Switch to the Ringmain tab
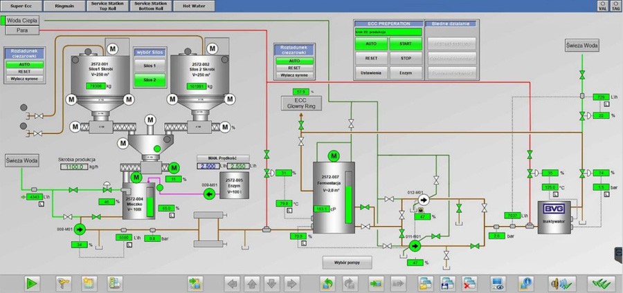 pos(64,6)
